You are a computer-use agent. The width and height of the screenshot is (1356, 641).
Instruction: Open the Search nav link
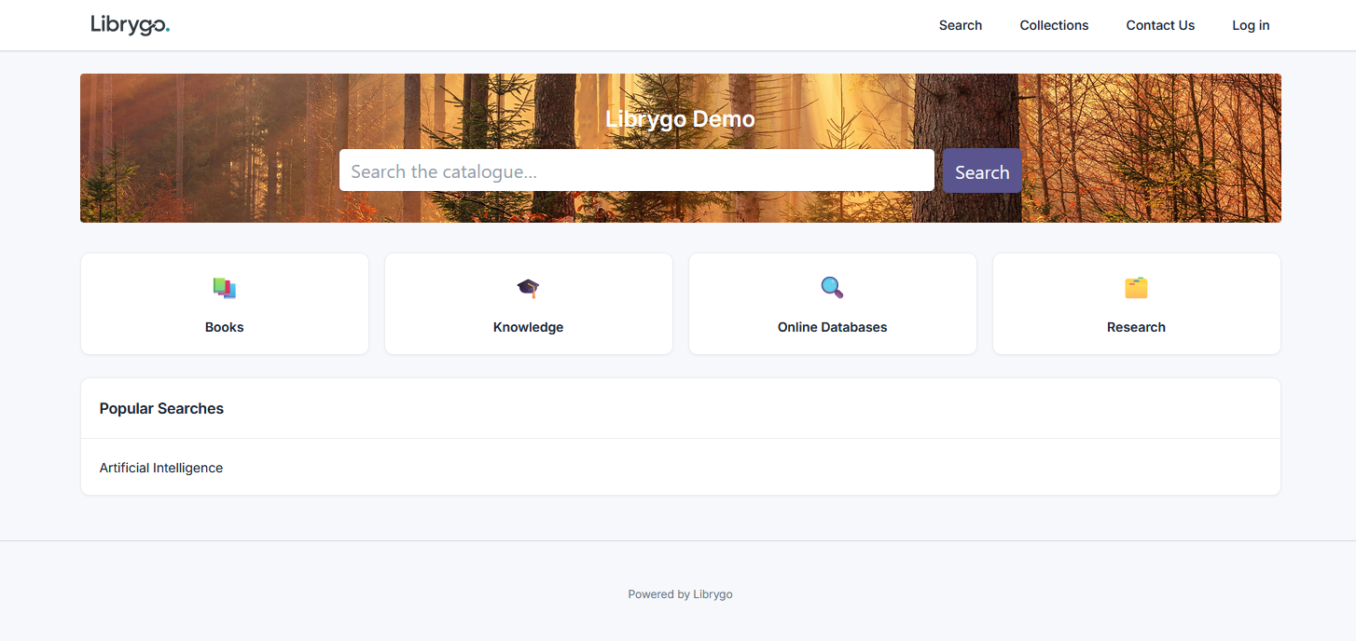[961, 25]
